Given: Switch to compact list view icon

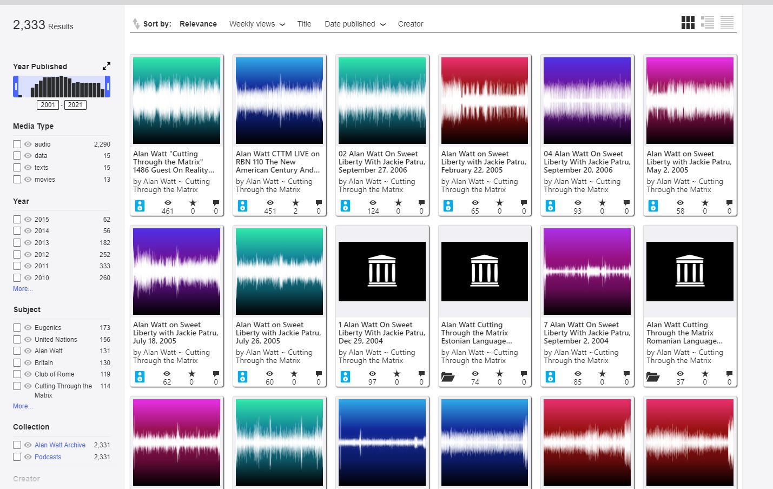Looking at the screenshot, I should coord(727,23).
